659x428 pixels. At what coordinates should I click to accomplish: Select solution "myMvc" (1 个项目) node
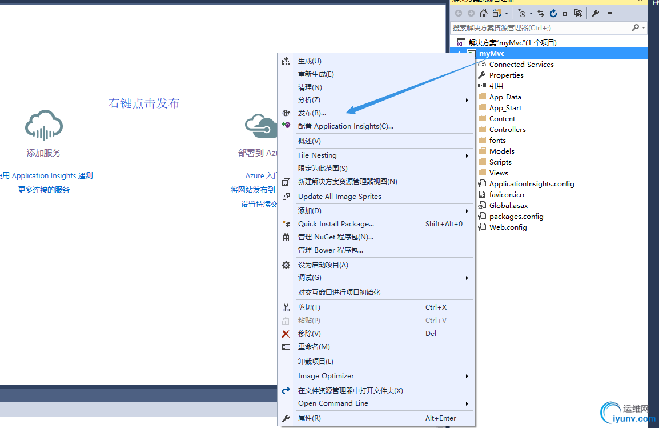click(x=512, y=42)
